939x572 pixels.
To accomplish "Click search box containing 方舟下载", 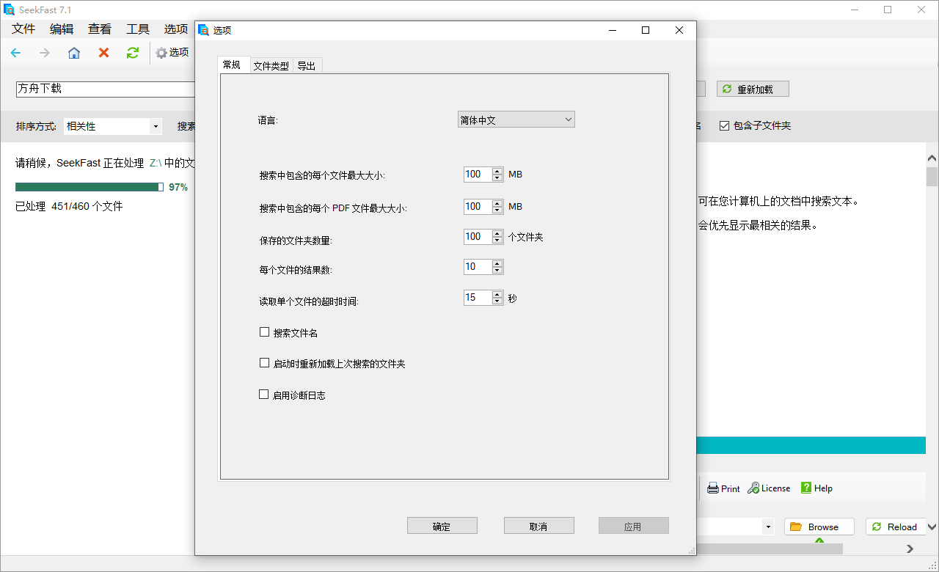I will click(x=106, y=89).
